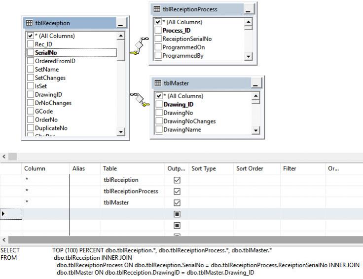Click criteria grid left scroll arrow

(4, 239)
